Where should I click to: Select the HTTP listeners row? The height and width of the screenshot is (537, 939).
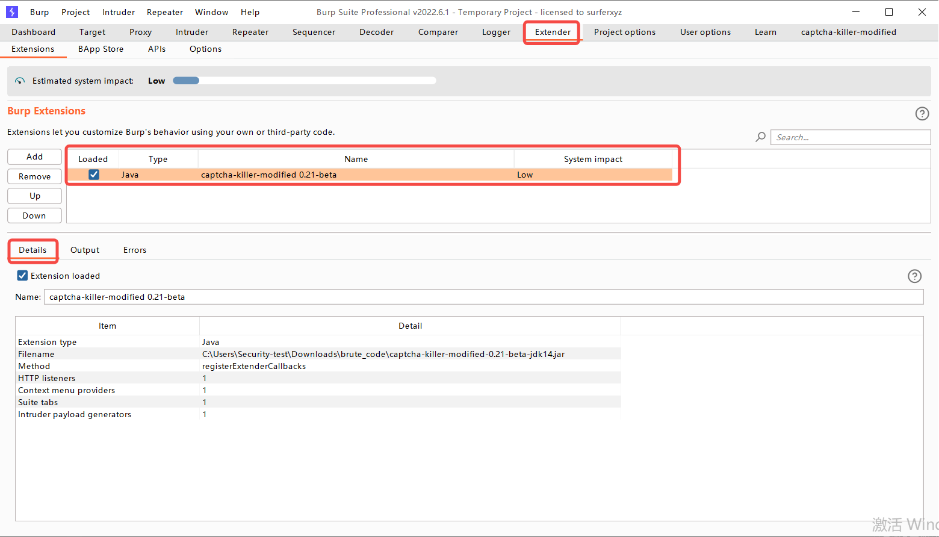pos(318,378)
